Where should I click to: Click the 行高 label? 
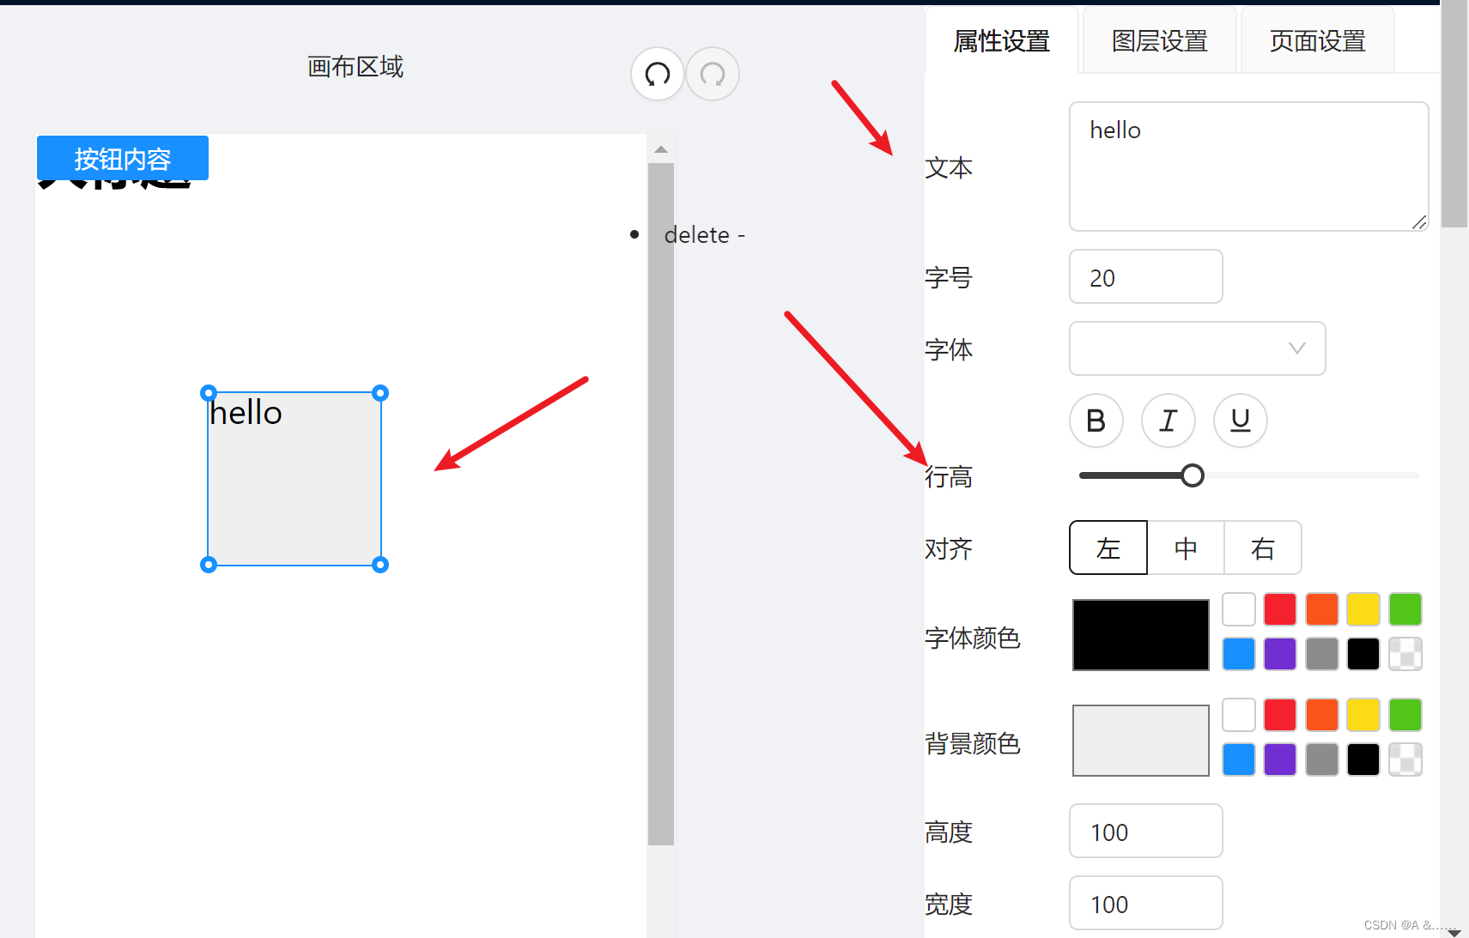[949, 476]
